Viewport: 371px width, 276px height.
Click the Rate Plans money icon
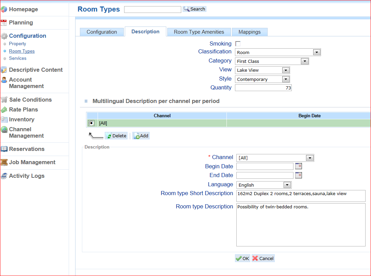pos(4,109)
